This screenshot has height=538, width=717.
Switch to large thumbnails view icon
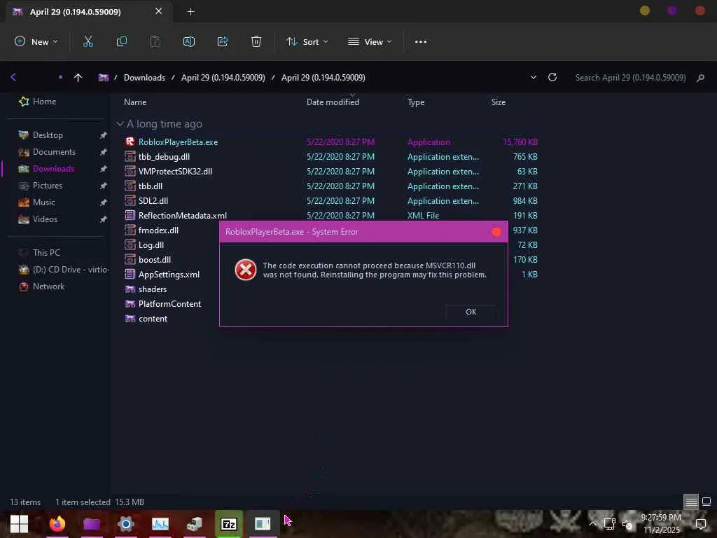pos(706,502)
